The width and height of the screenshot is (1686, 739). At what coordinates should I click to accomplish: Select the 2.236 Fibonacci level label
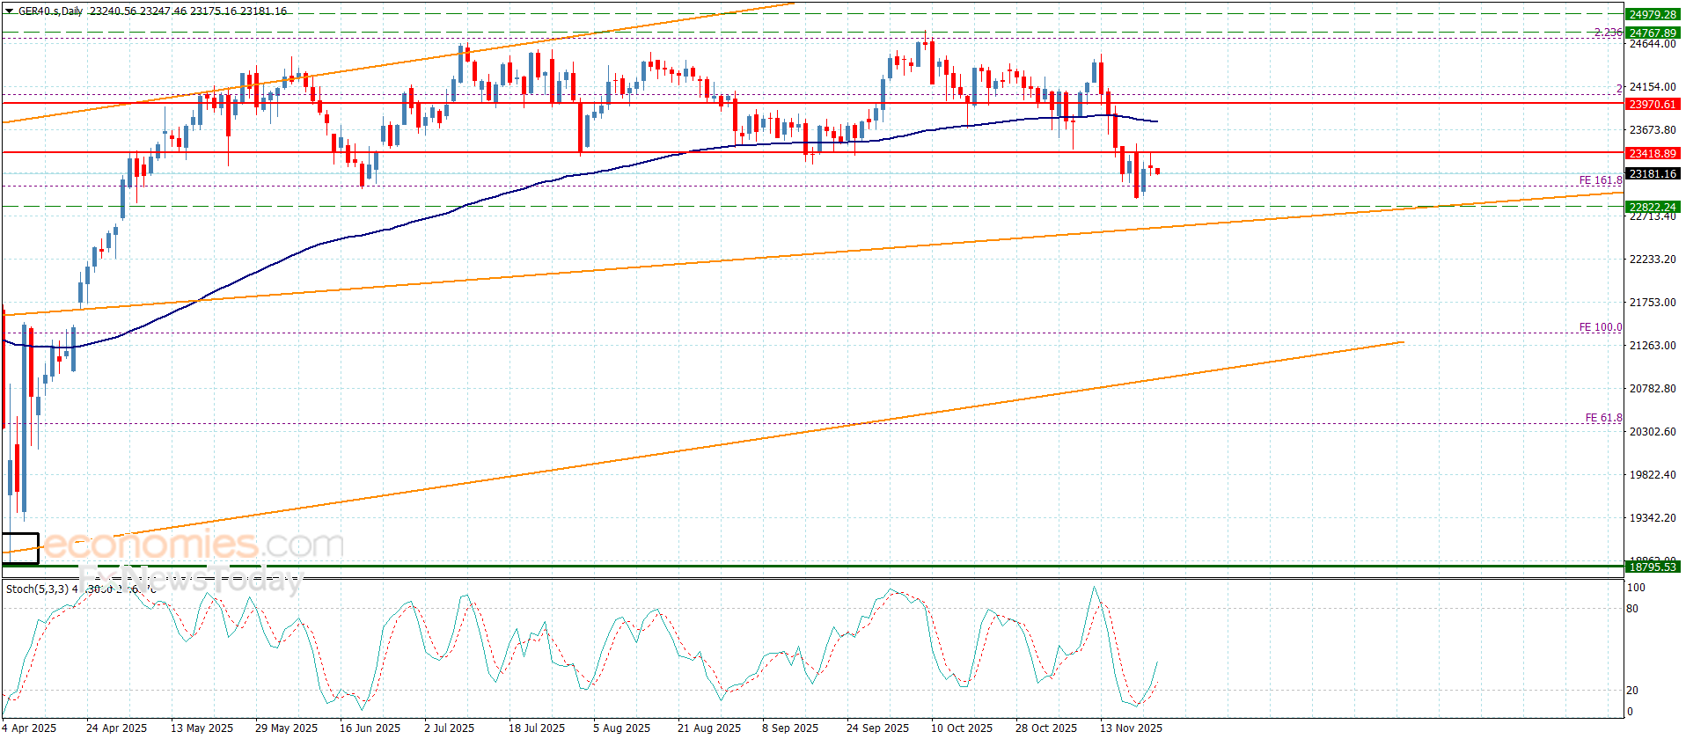click(1608, 33)
